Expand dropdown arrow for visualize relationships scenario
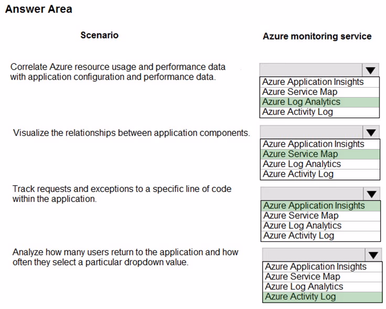 pos(371,132)
